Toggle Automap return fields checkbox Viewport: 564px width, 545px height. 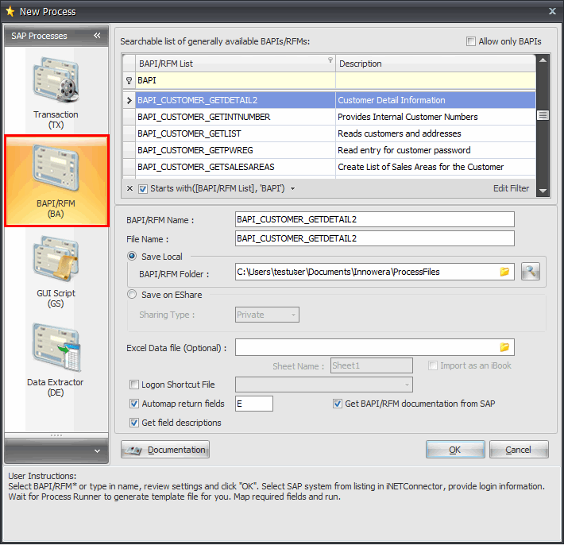pos(134,404)
